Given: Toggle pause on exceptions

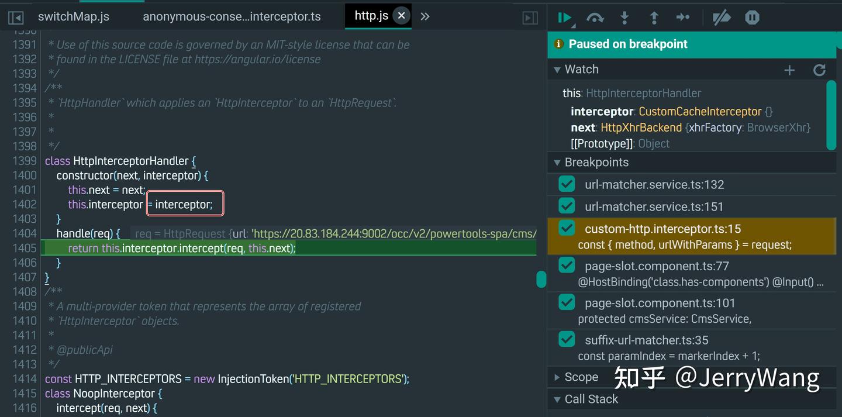Looking at the screenshot, I should click(x=752, y=18).
